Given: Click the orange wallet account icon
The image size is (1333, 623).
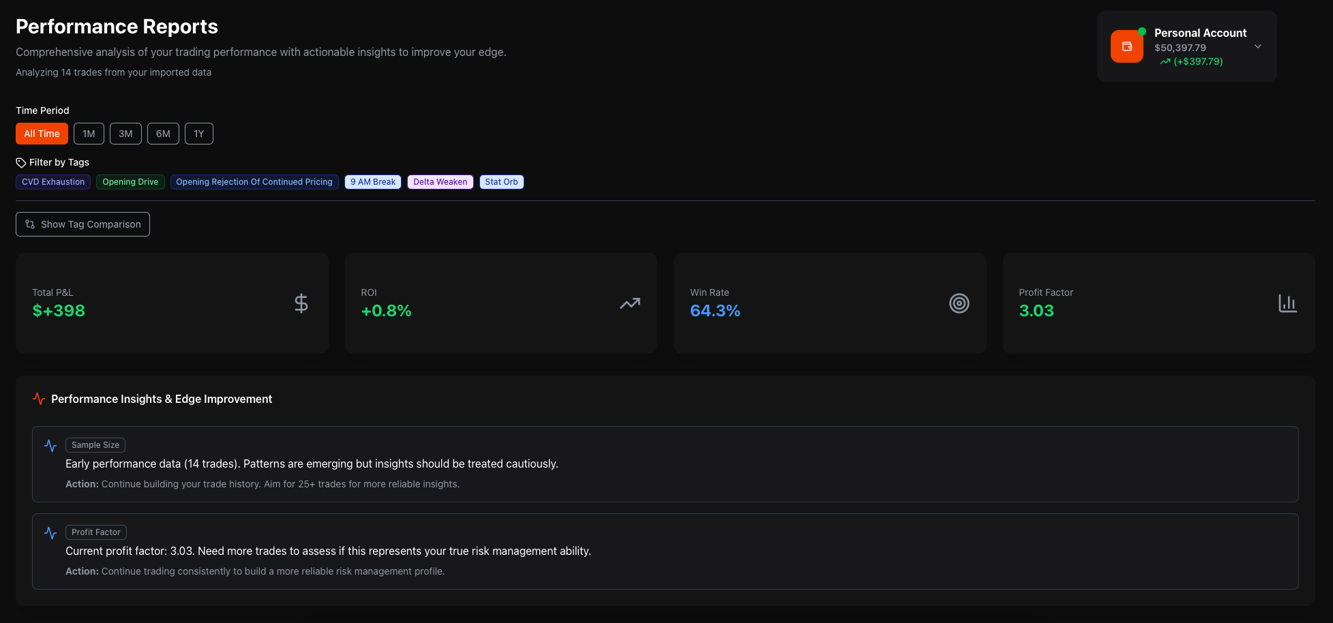Looking at the screenshot, I should (x=1126, y=46).
